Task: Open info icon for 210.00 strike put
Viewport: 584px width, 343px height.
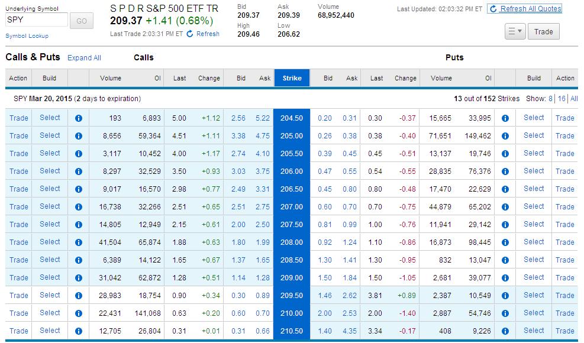Action: click(x=505, y=313)
